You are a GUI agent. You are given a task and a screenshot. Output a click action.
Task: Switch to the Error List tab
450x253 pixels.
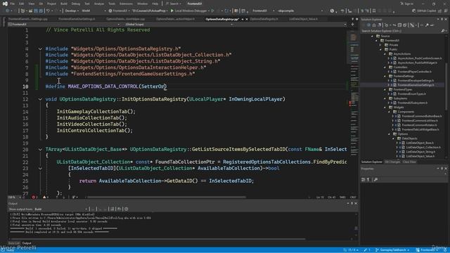14,243
